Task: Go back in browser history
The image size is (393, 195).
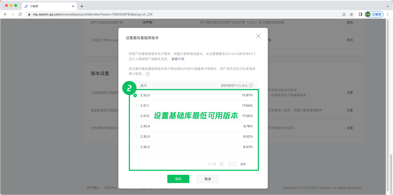Action: point(5,15)
